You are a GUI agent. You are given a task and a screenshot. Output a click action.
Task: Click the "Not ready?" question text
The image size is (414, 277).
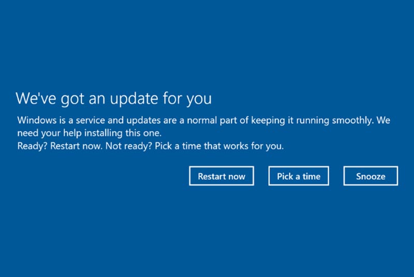(x=128, y=146)
